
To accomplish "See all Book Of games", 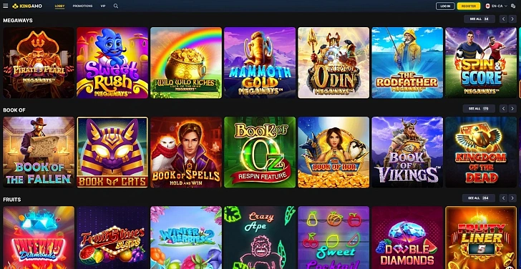I will (x=479, y=109).
